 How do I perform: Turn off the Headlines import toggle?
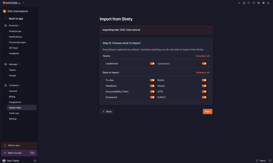pyautogui.click(x=152, y=86)
